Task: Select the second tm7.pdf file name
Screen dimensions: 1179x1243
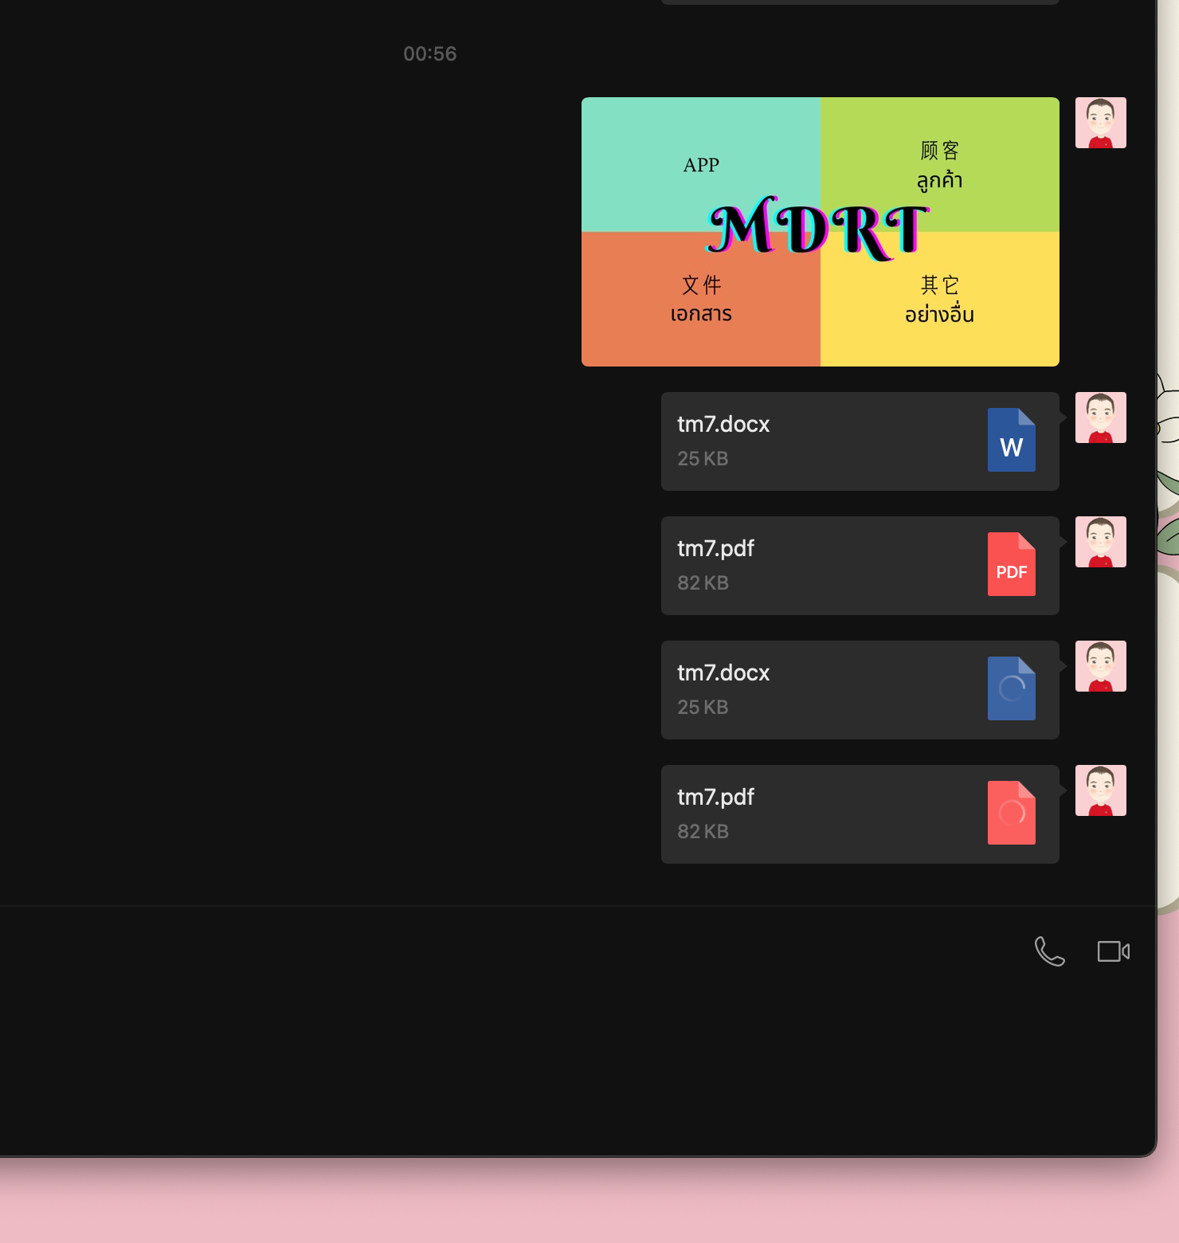Action: 715,797
